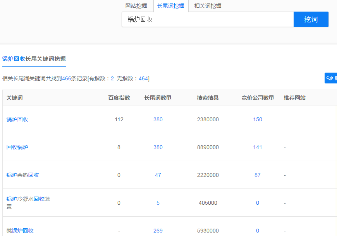The image size is (337, 236).
Task: Select Baidu index value 112
Action: pyautogui.click(x=119, y=119)
